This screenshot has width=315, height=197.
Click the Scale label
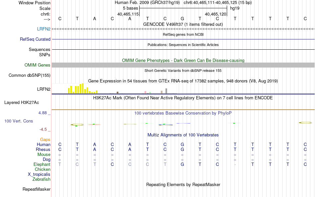45,8
